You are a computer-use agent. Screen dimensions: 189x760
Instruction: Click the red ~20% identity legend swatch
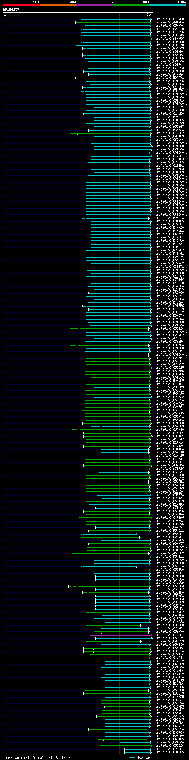21,5
